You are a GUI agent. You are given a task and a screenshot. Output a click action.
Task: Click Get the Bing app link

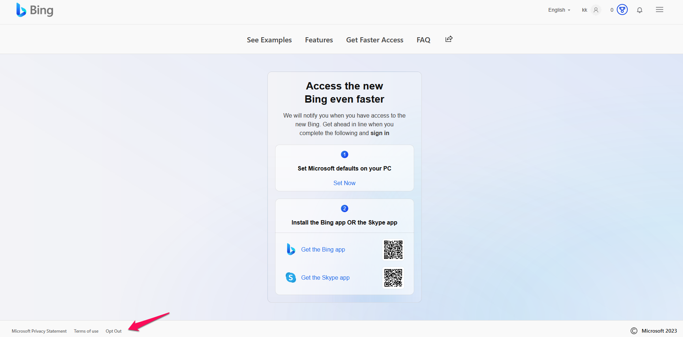click(x=323, y=249)
